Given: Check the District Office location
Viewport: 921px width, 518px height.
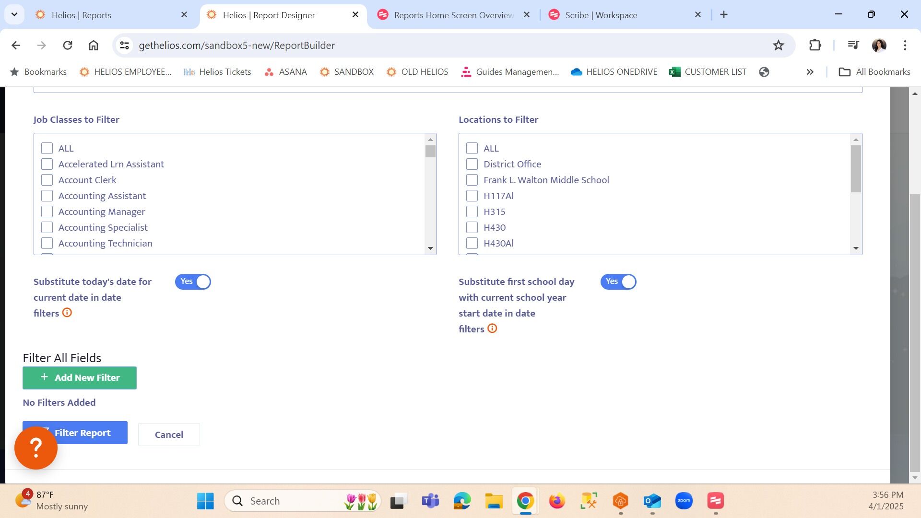Looking at the screenshot, I should [x=472, y=164].
